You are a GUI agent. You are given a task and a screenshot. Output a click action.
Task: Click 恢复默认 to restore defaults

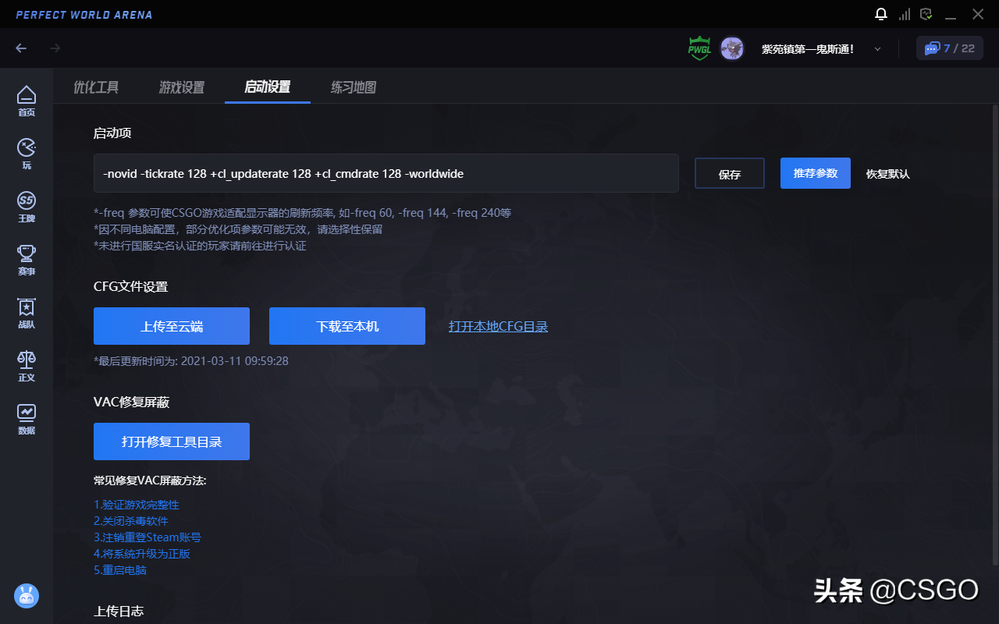[x=888, y=174]
